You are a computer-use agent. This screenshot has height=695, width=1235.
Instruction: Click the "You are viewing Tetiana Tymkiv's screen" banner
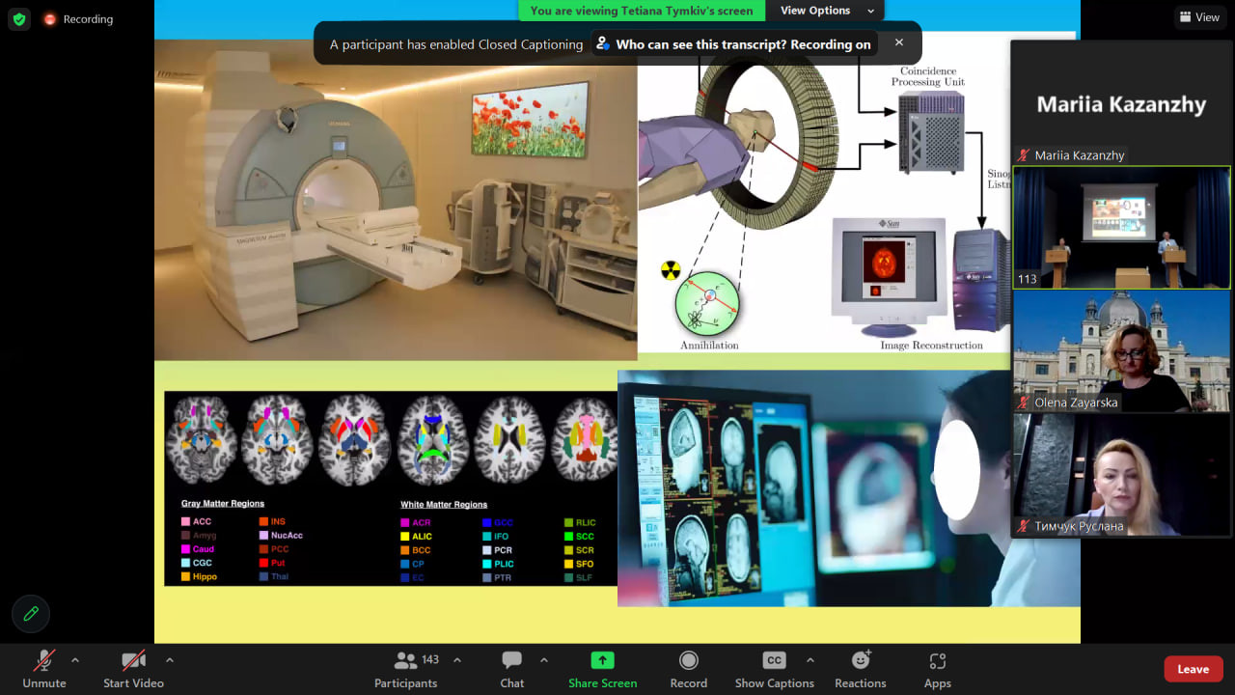coord(642,11)
